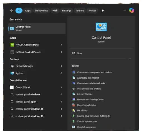Expand Device Manager chevron
Screen dimensions: 142x134
62,66
